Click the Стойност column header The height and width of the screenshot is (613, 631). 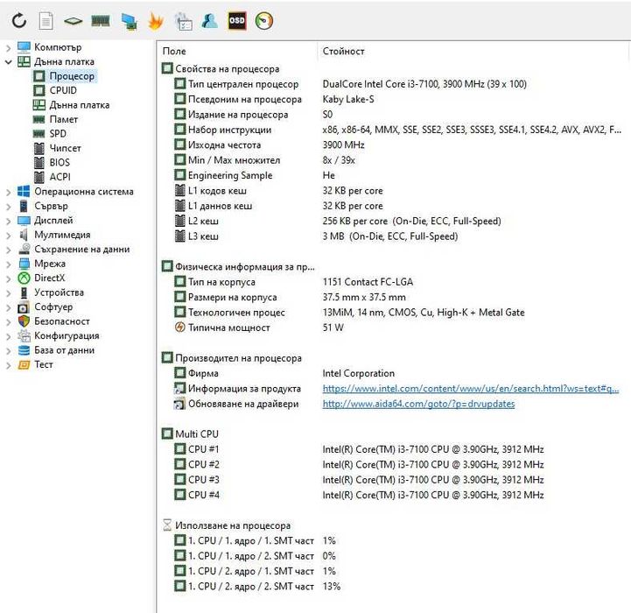343,51
